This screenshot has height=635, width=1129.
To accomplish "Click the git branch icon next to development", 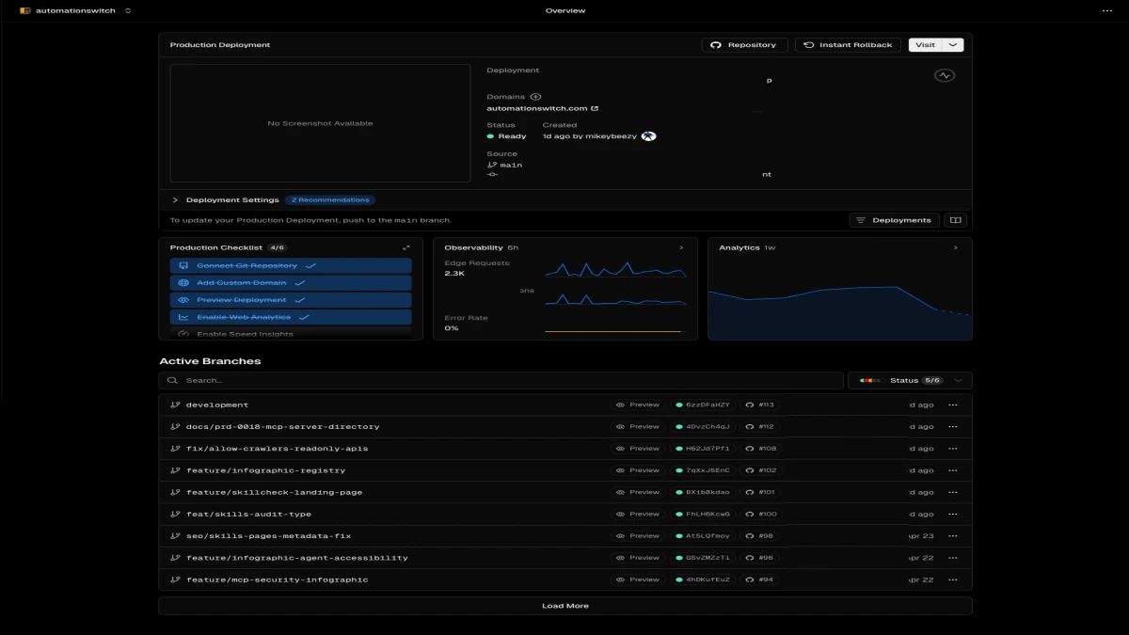I will (175, 405).
